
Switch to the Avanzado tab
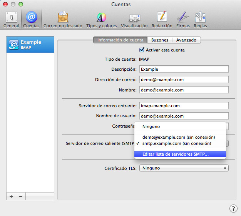coord(186,40)
